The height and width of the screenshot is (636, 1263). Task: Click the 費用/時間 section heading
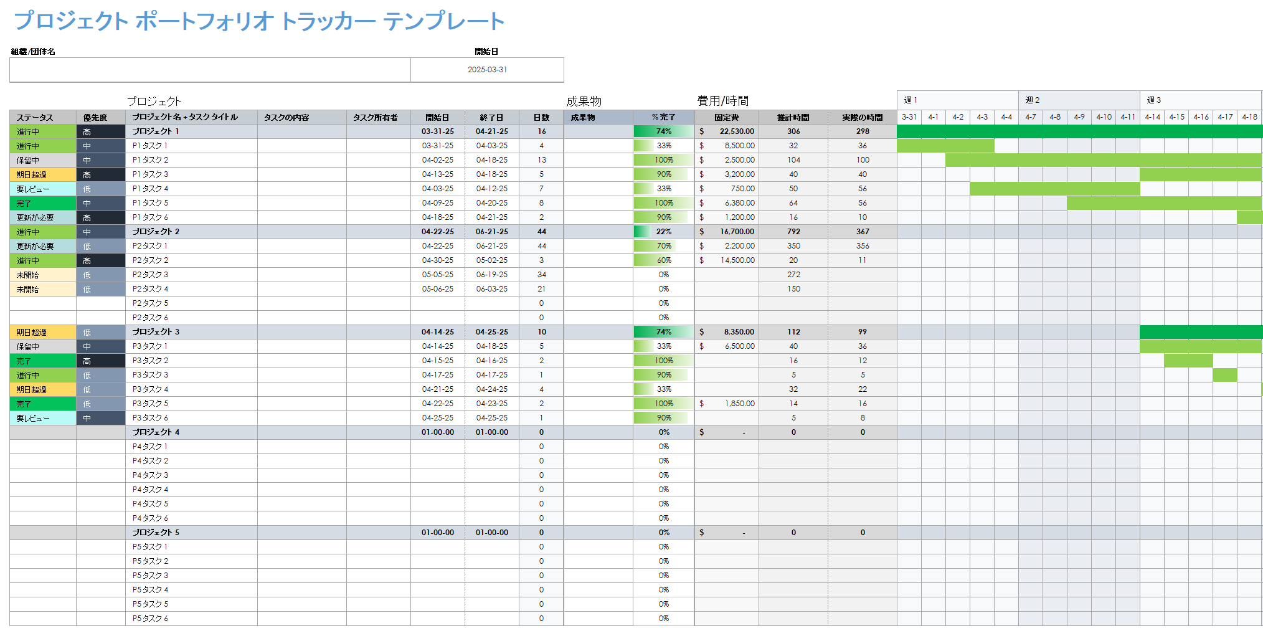(723, 101)
